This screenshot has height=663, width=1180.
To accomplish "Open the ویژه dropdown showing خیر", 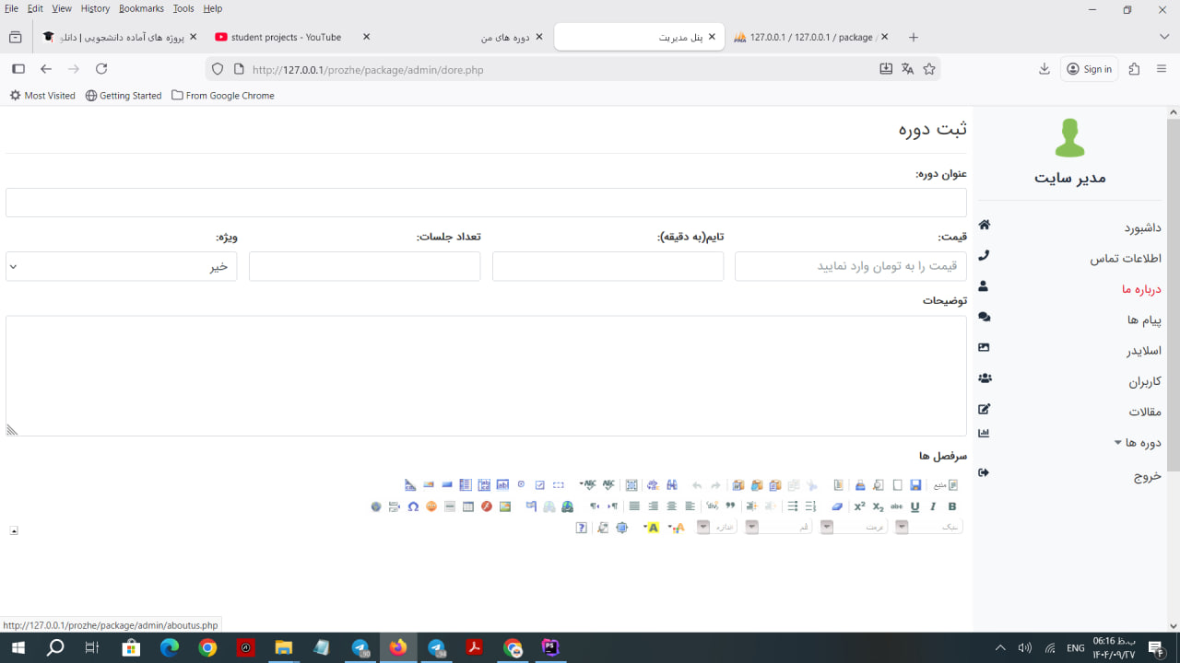I will (121, 266).
